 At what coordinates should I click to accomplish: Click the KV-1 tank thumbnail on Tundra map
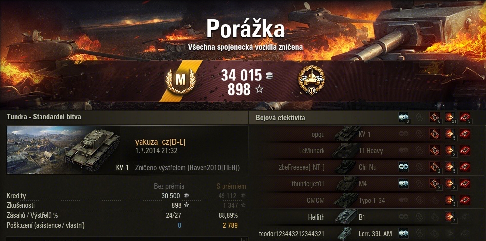tap(63, 150)
